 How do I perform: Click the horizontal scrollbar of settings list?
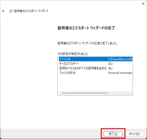(85, 93)
